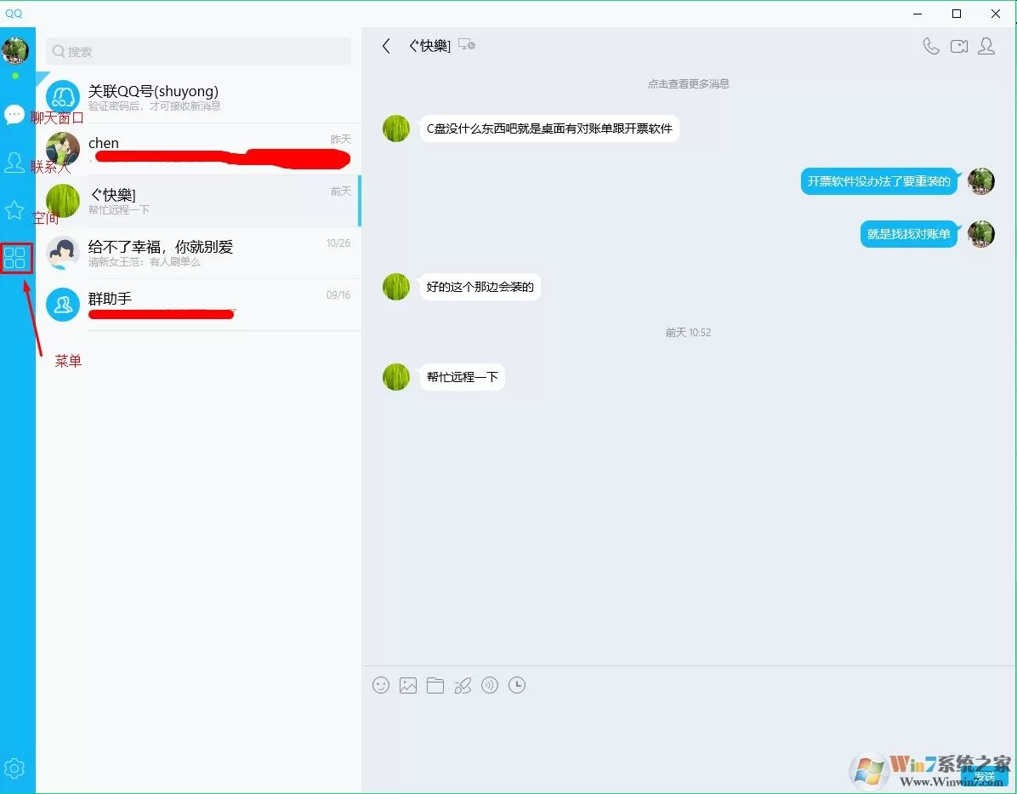Click message '就是找找对账单'
1017x794 pixels.
point(909,234)
